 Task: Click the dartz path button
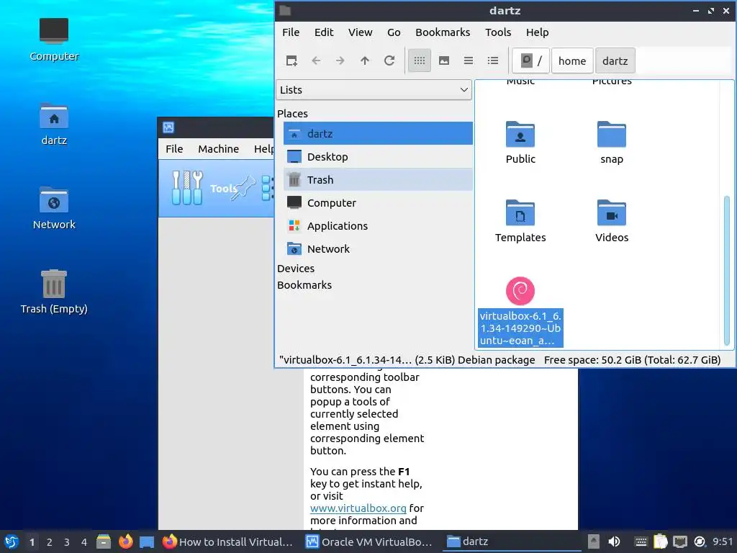(x=615, y=60)
